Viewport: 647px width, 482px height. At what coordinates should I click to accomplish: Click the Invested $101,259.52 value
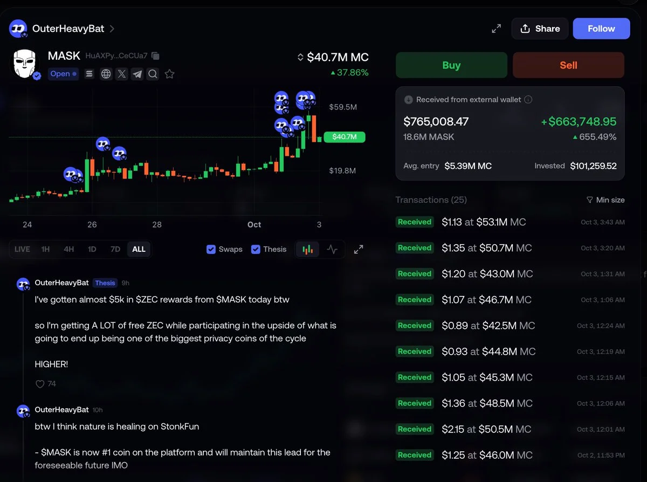click(x=594, y=166)
